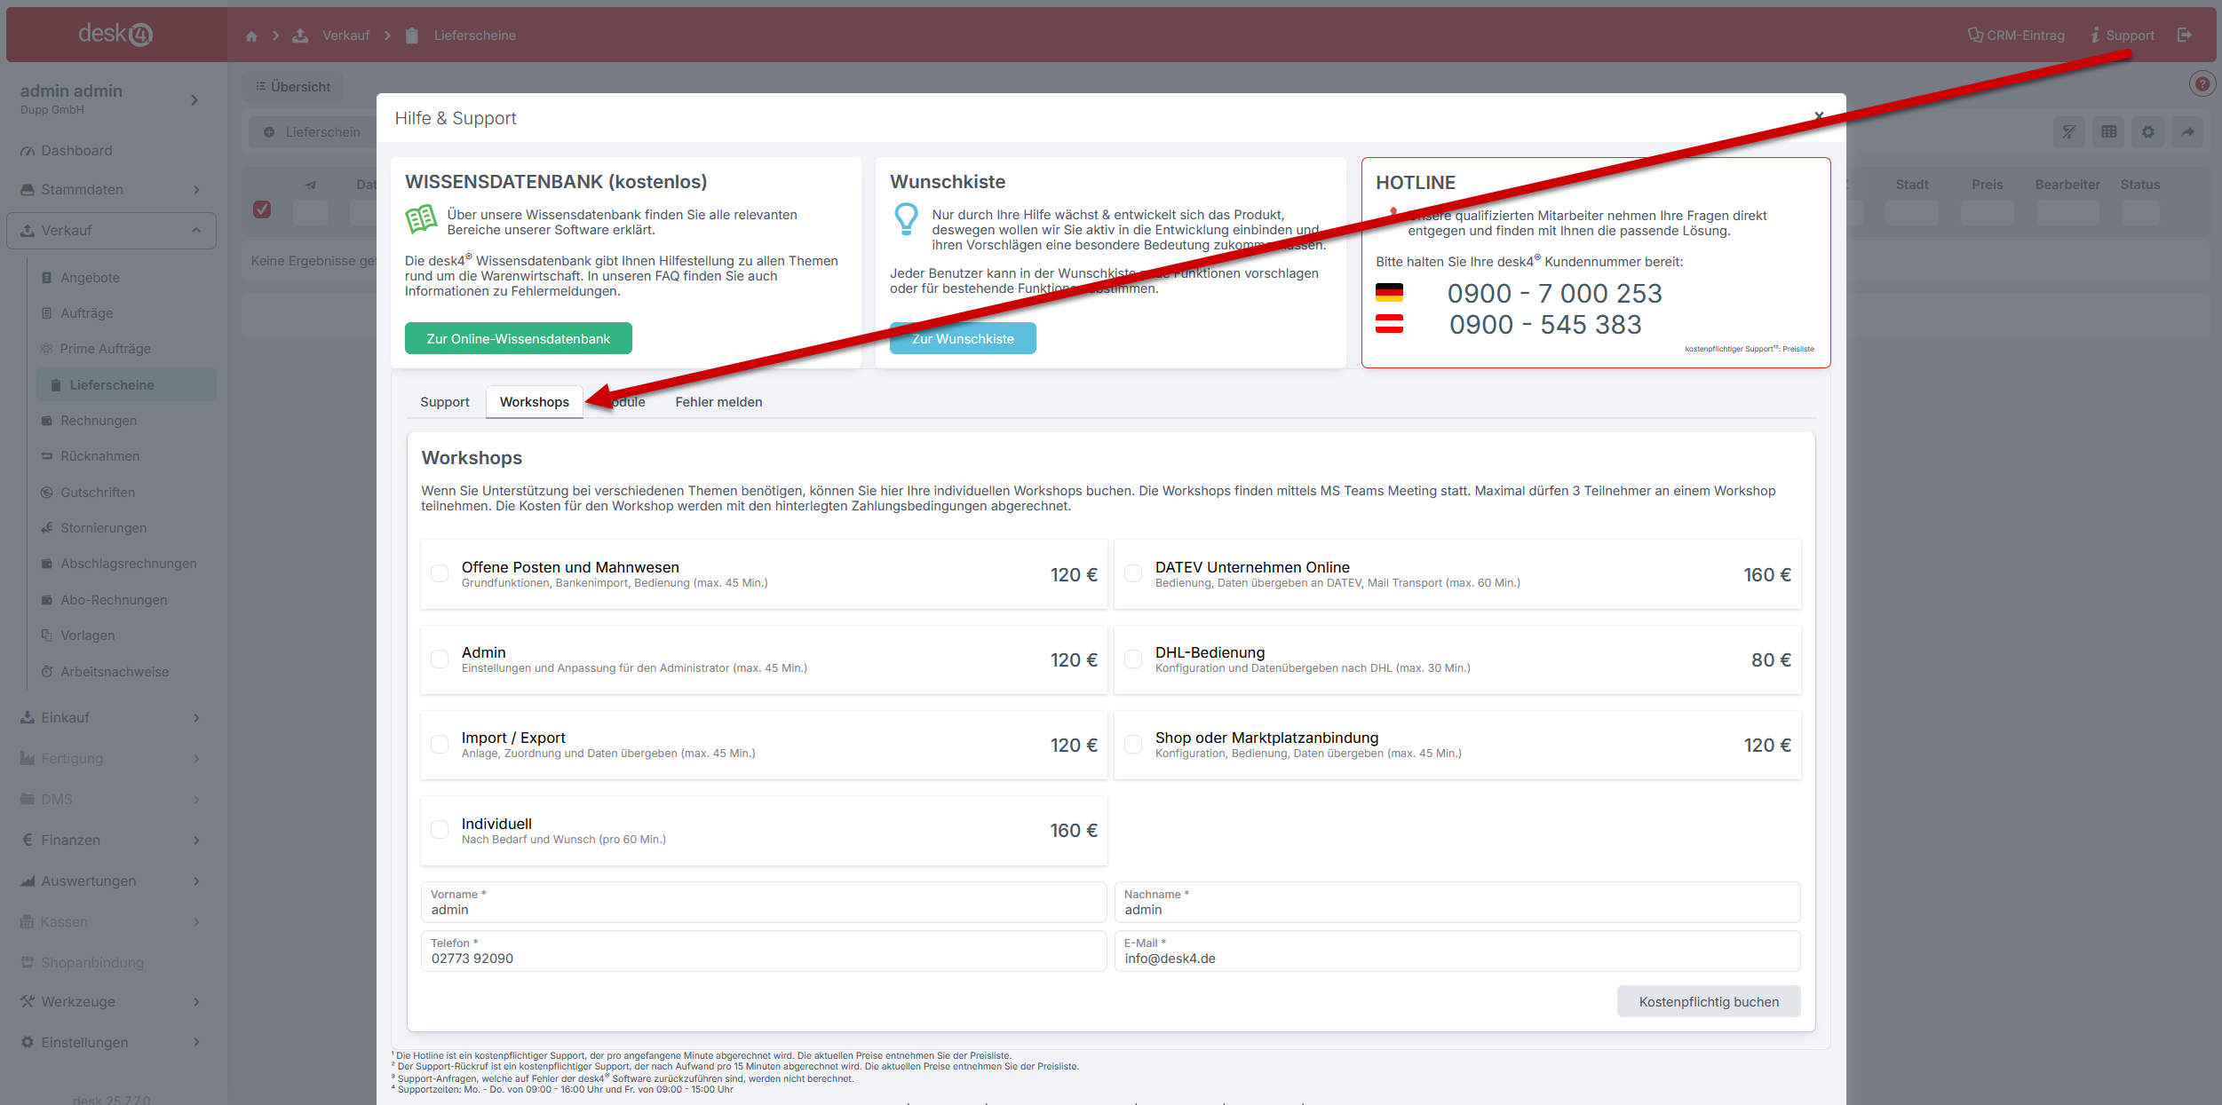Image resolution: width=2222 pixels, height=1105 pixels.
Task: Click the home icon in the breadcrumb
Action: pos(251,36)
